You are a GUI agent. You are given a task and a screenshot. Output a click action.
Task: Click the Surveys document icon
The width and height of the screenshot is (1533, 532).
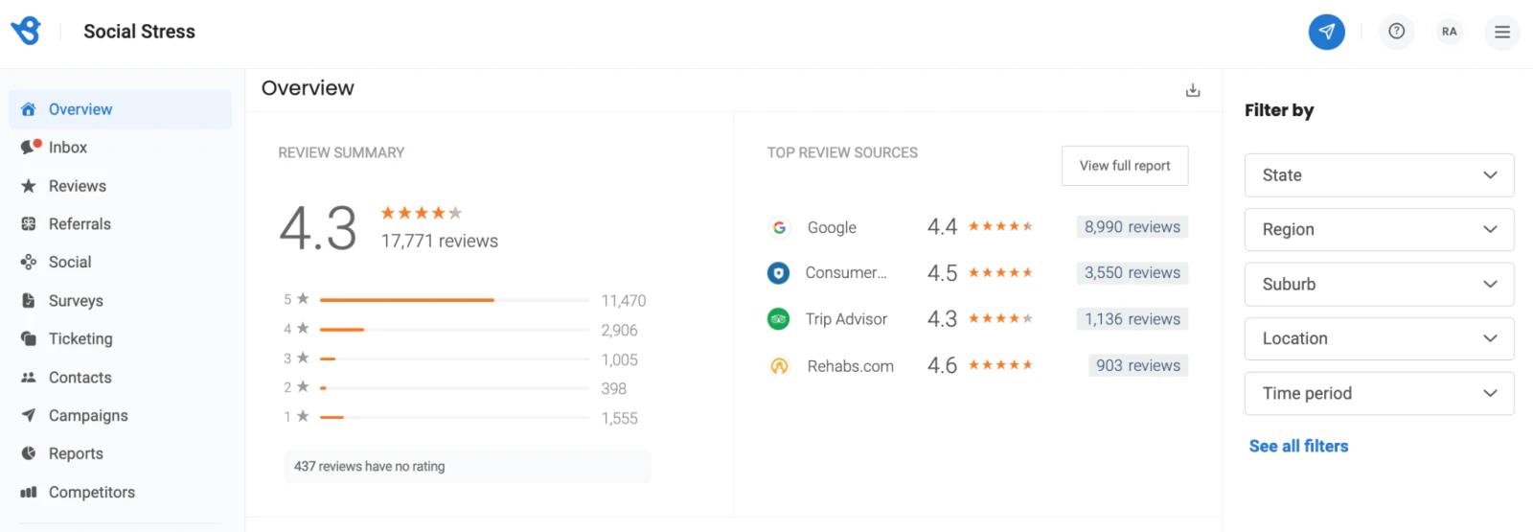29,300
